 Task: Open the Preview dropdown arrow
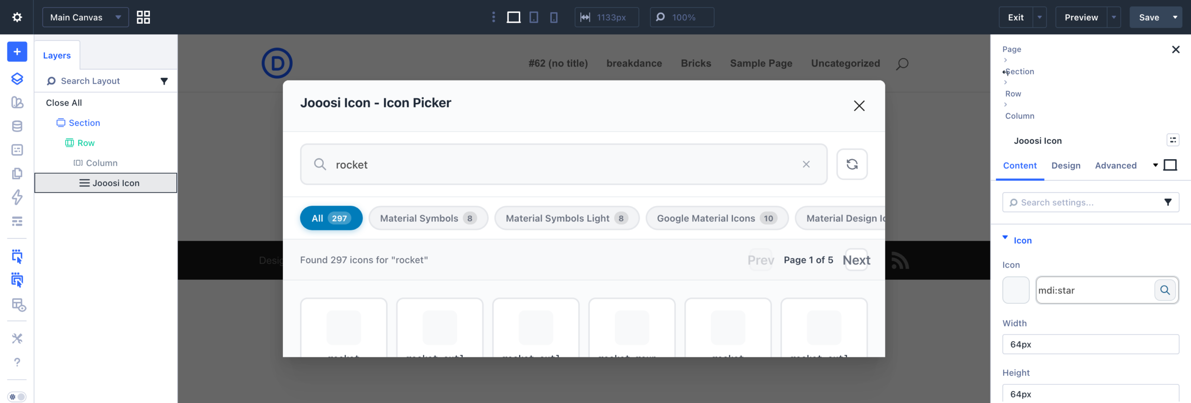[x=1114, y=17]
